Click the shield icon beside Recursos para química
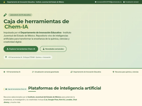Screen dimensions: 142x106 click(x=113, y=72)
